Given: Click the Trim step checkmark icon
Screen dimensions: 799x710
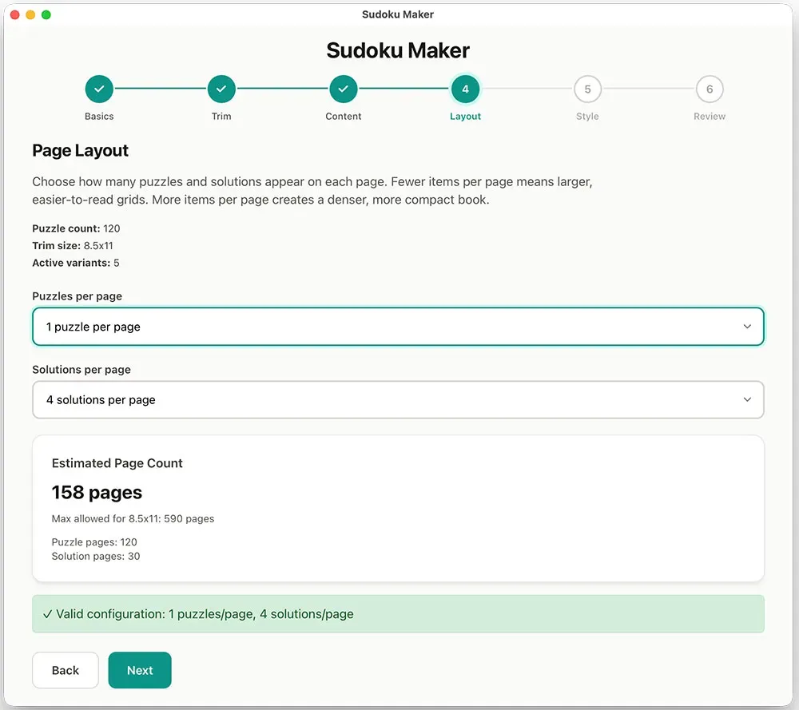Looking at the screenshot, I should pos(221,89).
